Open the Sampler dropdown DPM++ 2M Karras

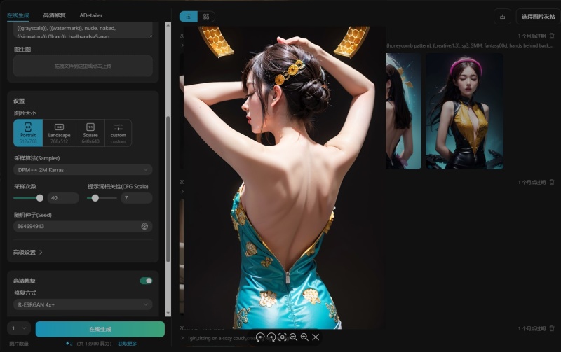tap(83, 170)
